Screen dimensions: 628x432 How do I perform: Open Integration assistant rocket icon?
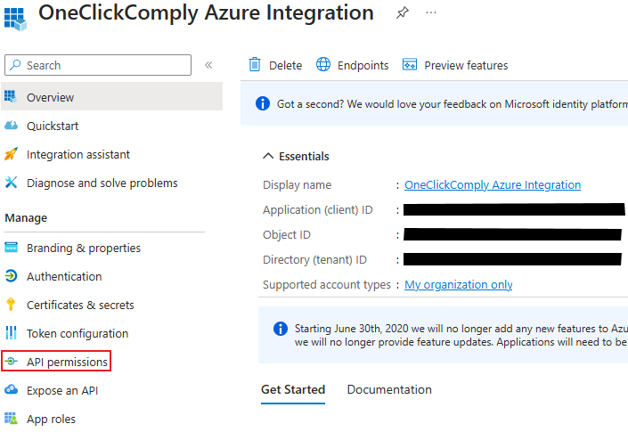[x=12, y=154]
